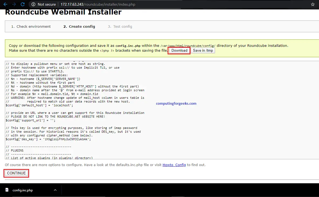Open the Test config step
The height and width of the screenshot is (197, 319).
coord(120,26)
